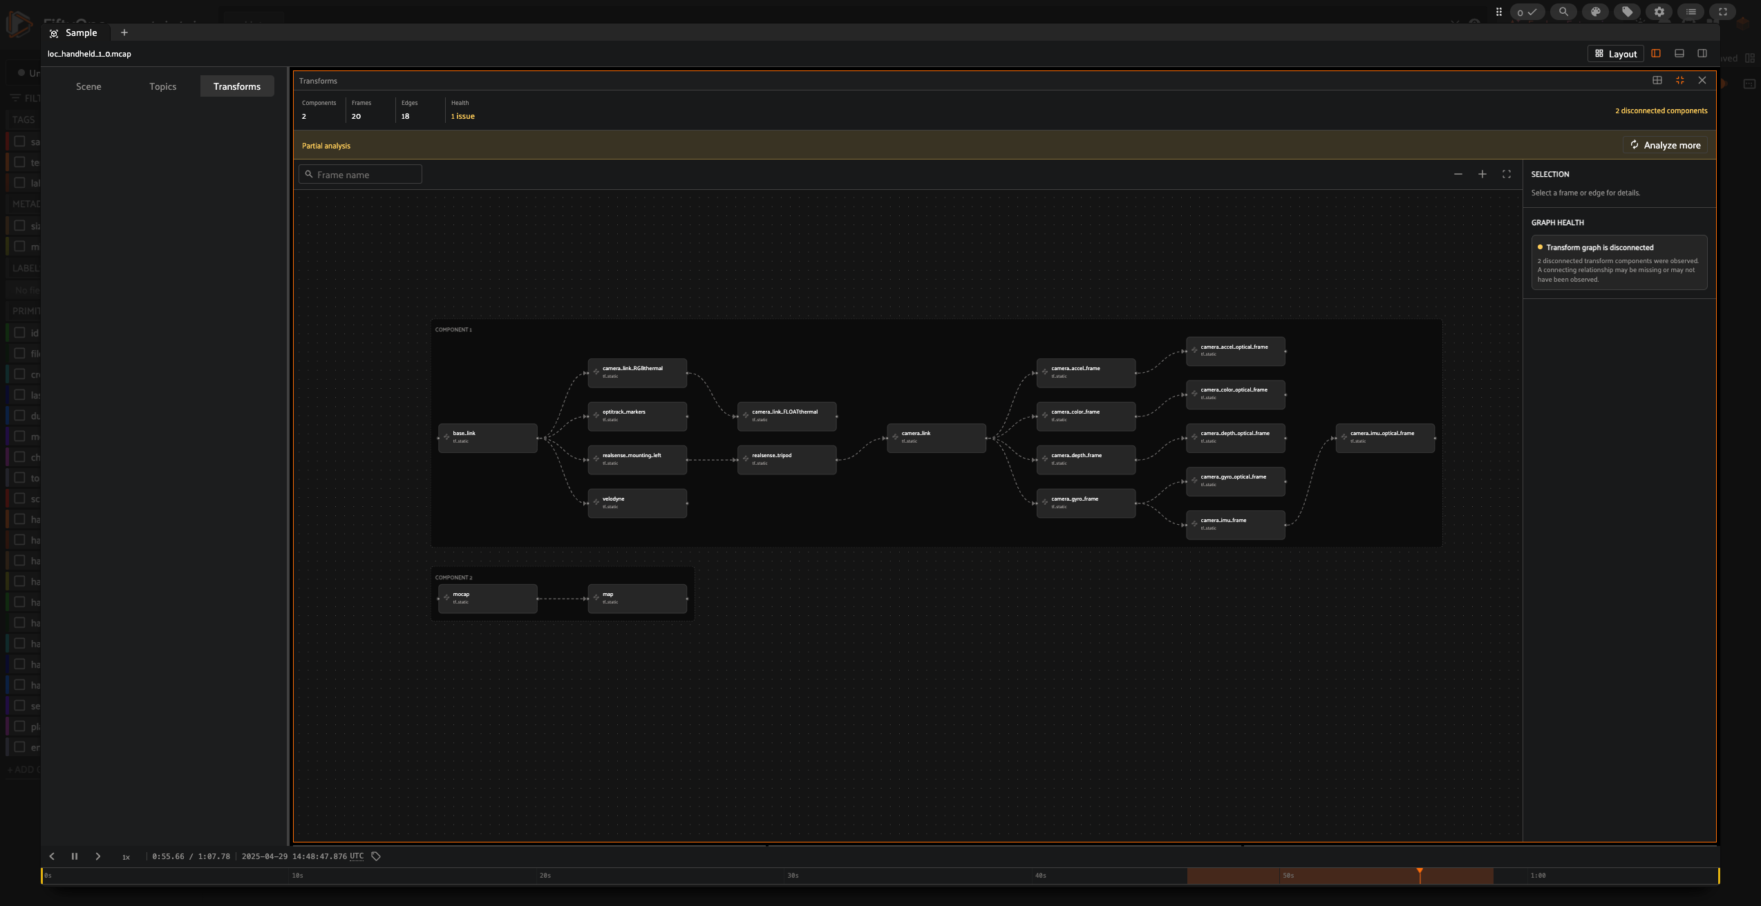Image resolution: width=1761 pixels, height=906 pixels.
Task: Seek timeline to the 10s mark
Action: [297, 876]
